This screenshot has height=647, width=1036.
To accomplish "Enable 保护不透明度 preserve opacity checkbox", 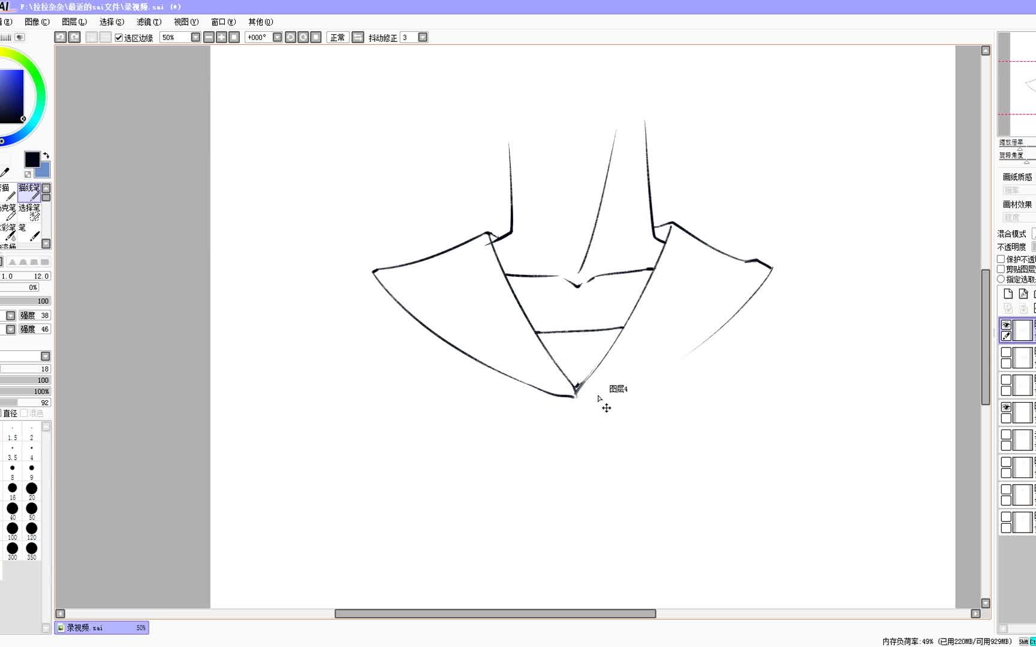I will (1001, 259).
